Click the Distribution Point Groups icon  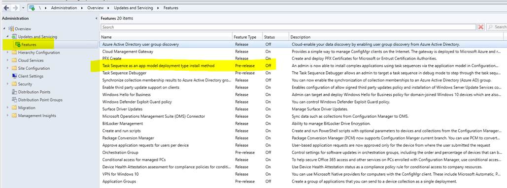click(x=14, y=100)
